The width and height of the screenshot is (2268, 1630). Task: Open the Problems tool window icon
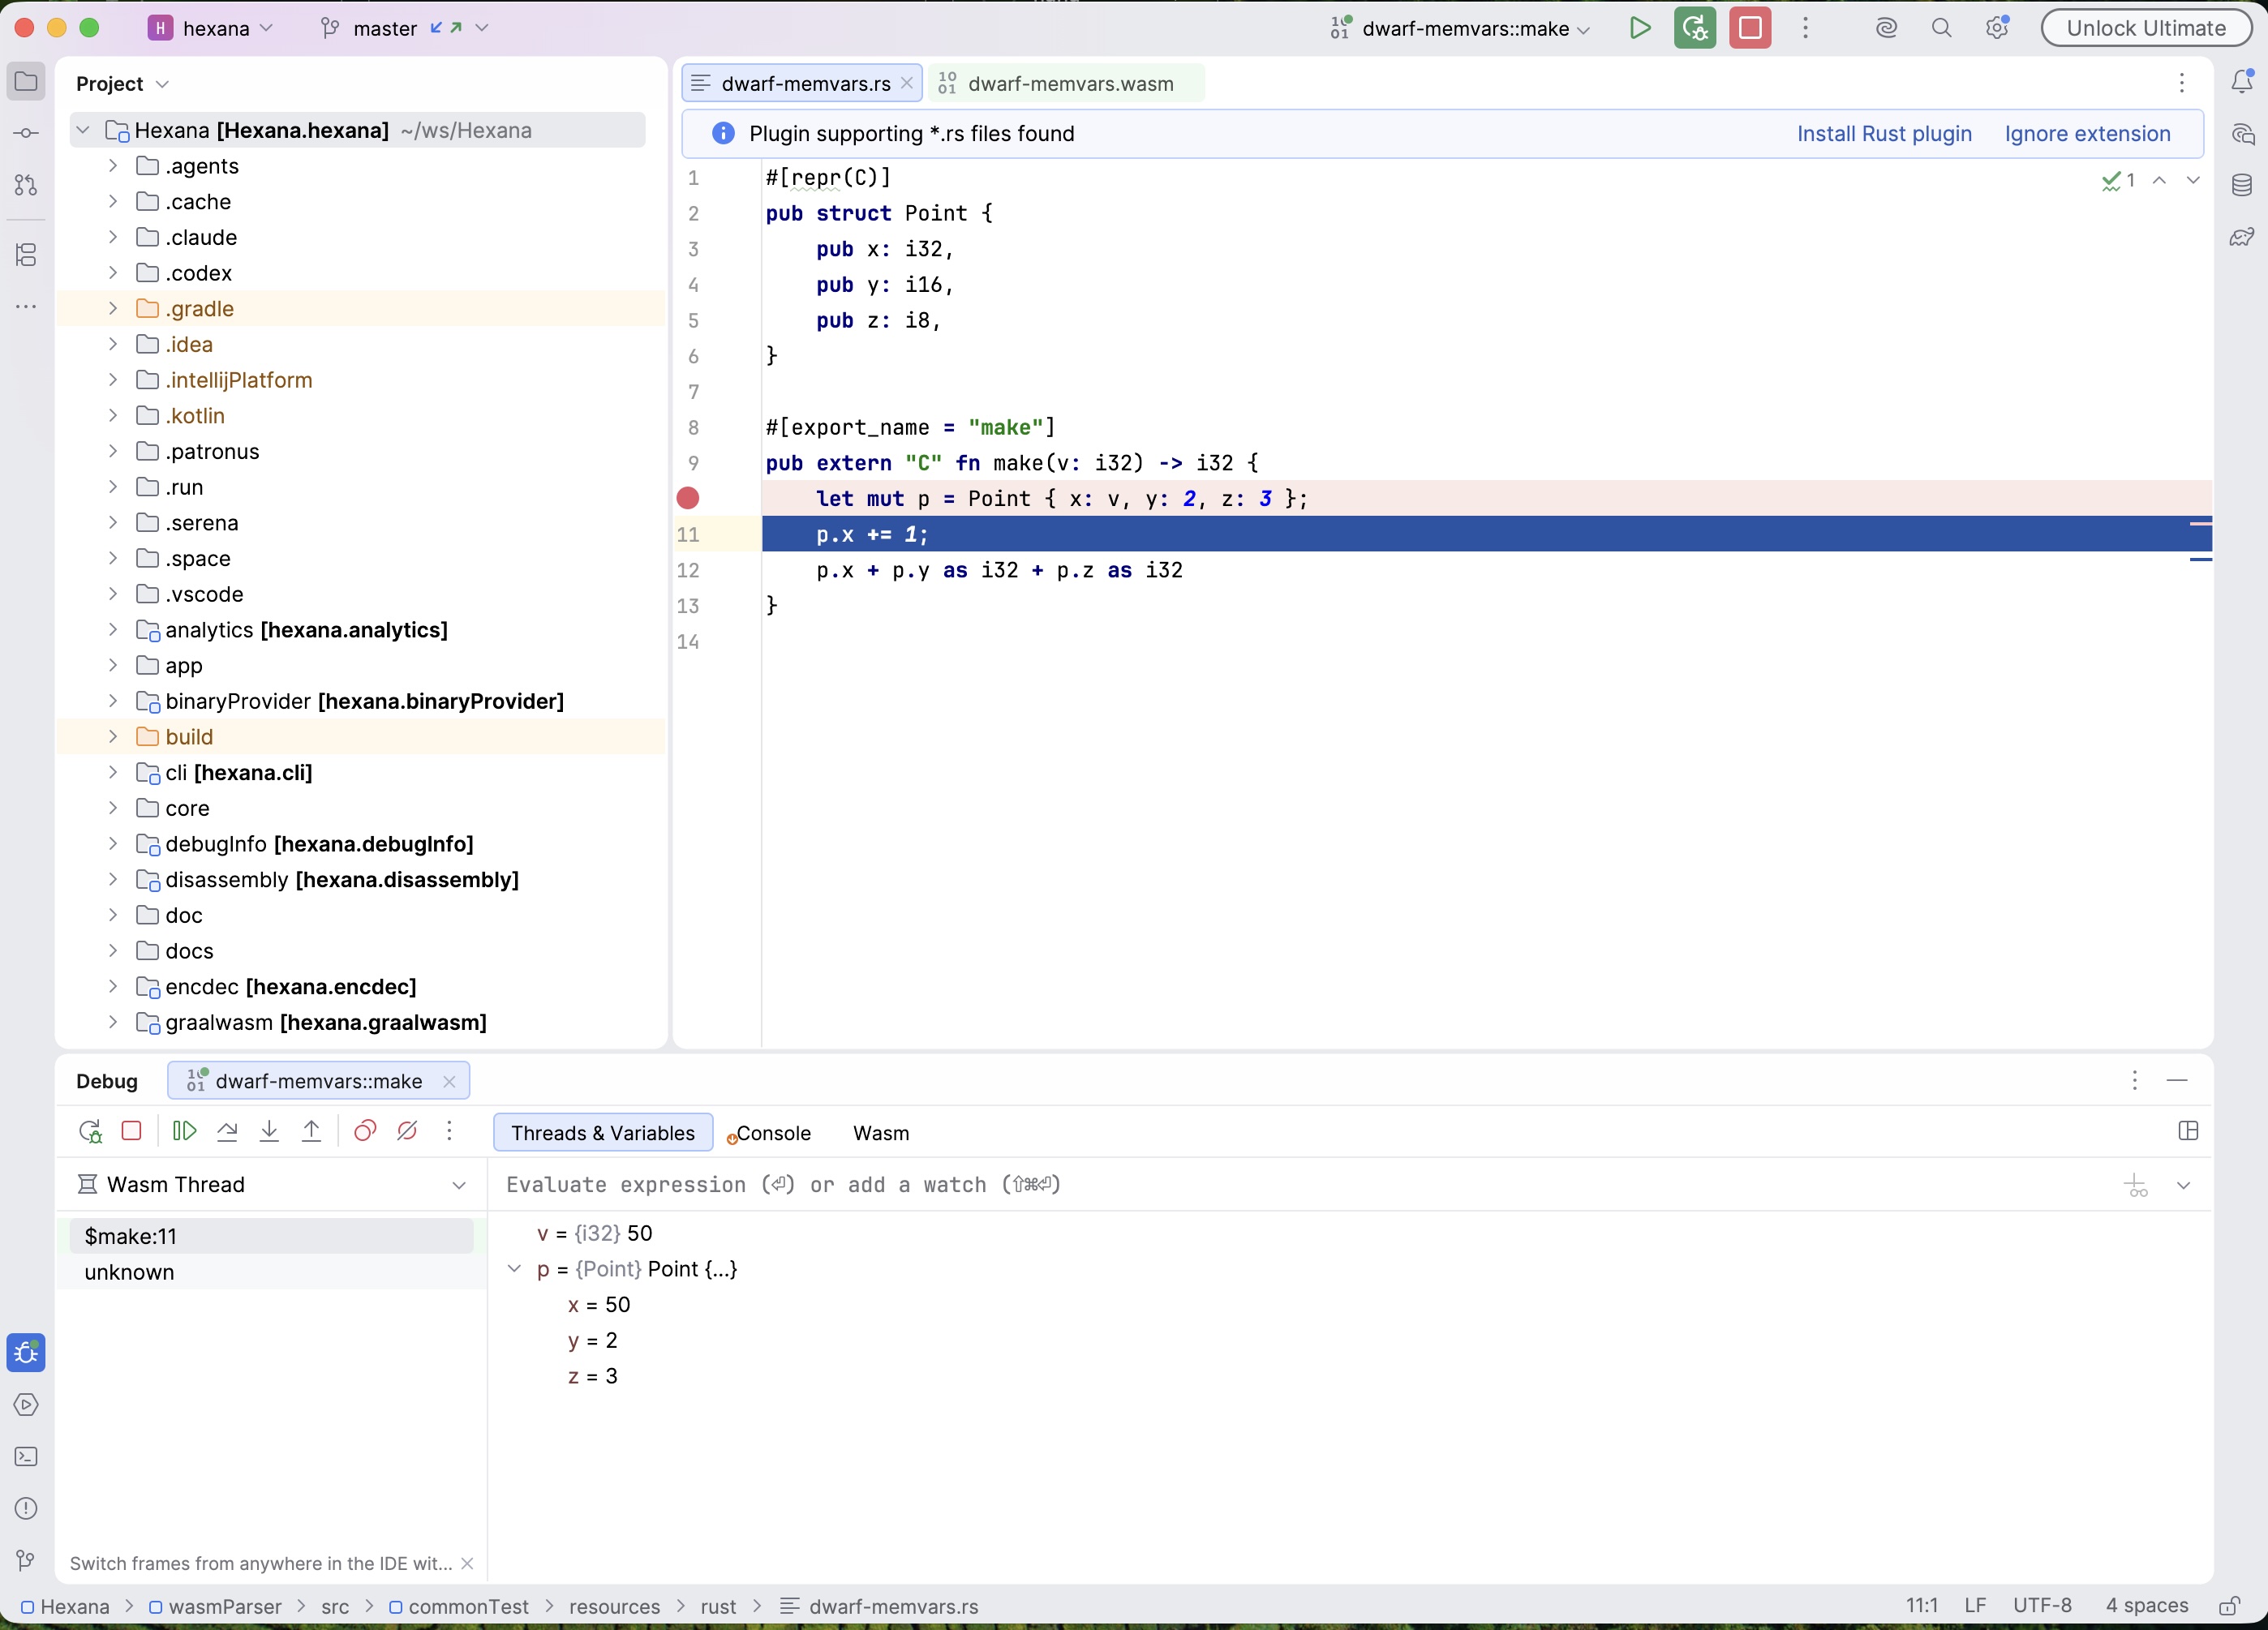pos(26,1508)
